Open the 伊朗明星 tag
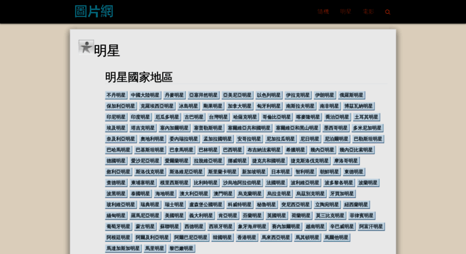 pyautogui.click(x=325, y=95)
